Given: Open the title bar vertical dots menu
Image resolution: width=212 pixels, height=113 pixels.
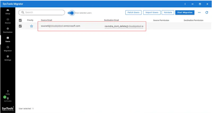Looking at the screenshot, I should click(x=185, y=4).
